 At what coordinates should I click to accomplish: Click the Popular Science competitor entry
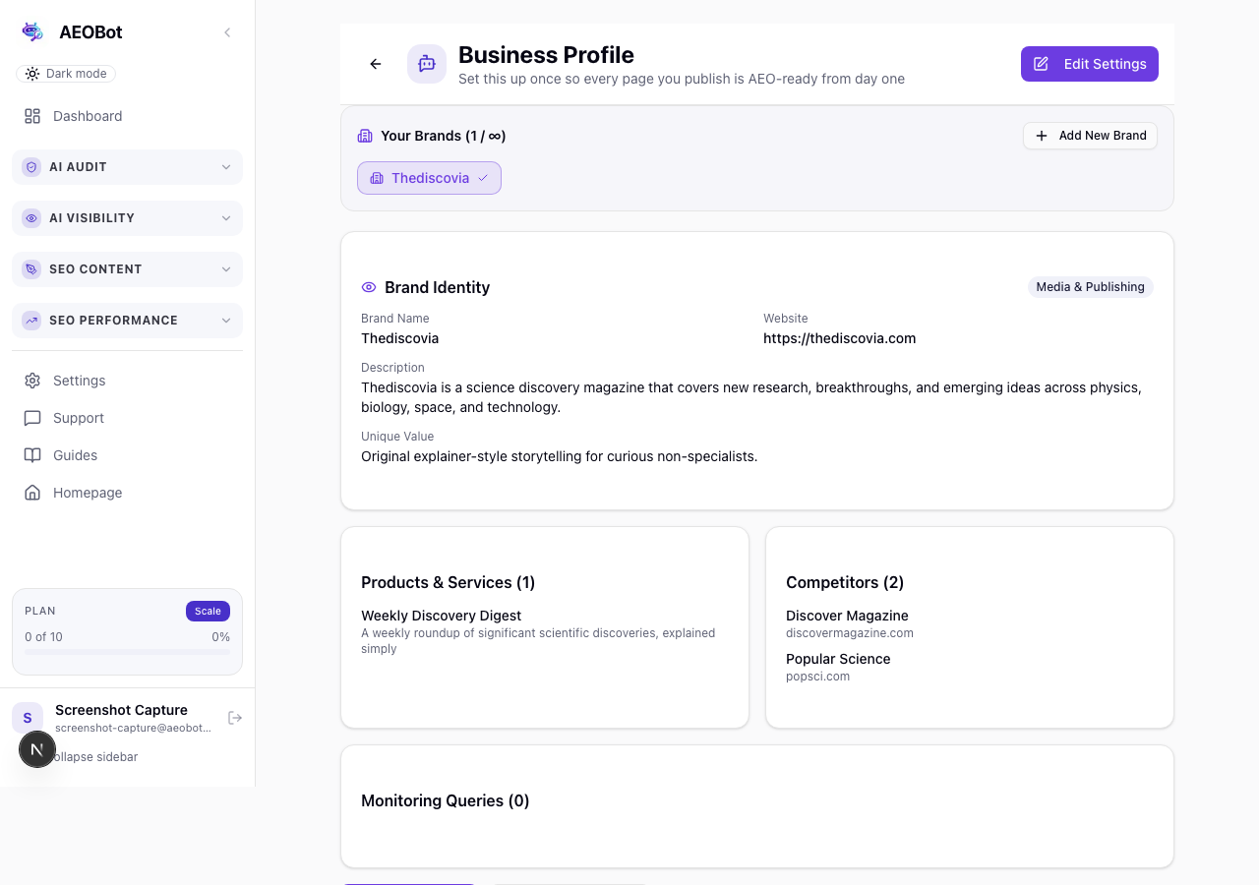(838, 659)
